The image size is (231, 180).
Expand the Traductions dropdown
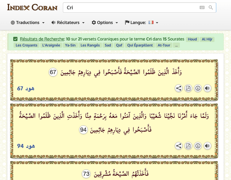(x=28, y=22)
